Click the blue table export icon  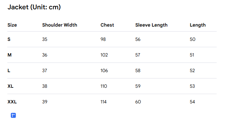(13, 115)
